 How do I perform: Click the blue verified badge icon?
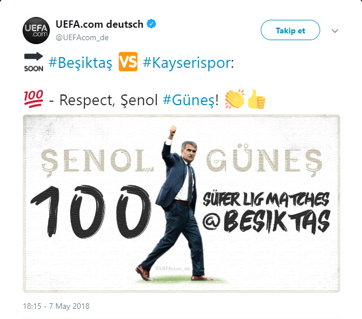(152, 24)
